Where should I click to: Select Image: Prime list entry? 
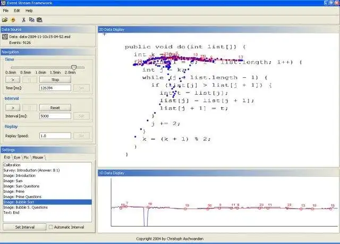[x=47, y=192]
